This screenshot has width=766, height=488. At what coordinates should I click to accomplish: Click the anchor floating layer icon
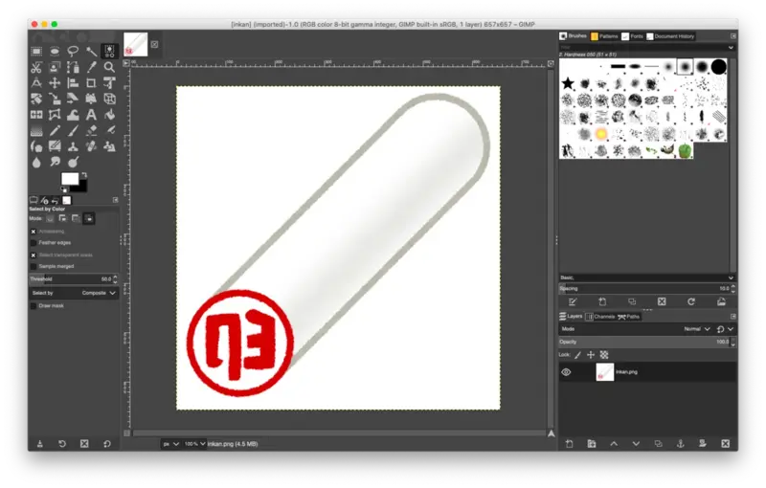click(680, 443)
